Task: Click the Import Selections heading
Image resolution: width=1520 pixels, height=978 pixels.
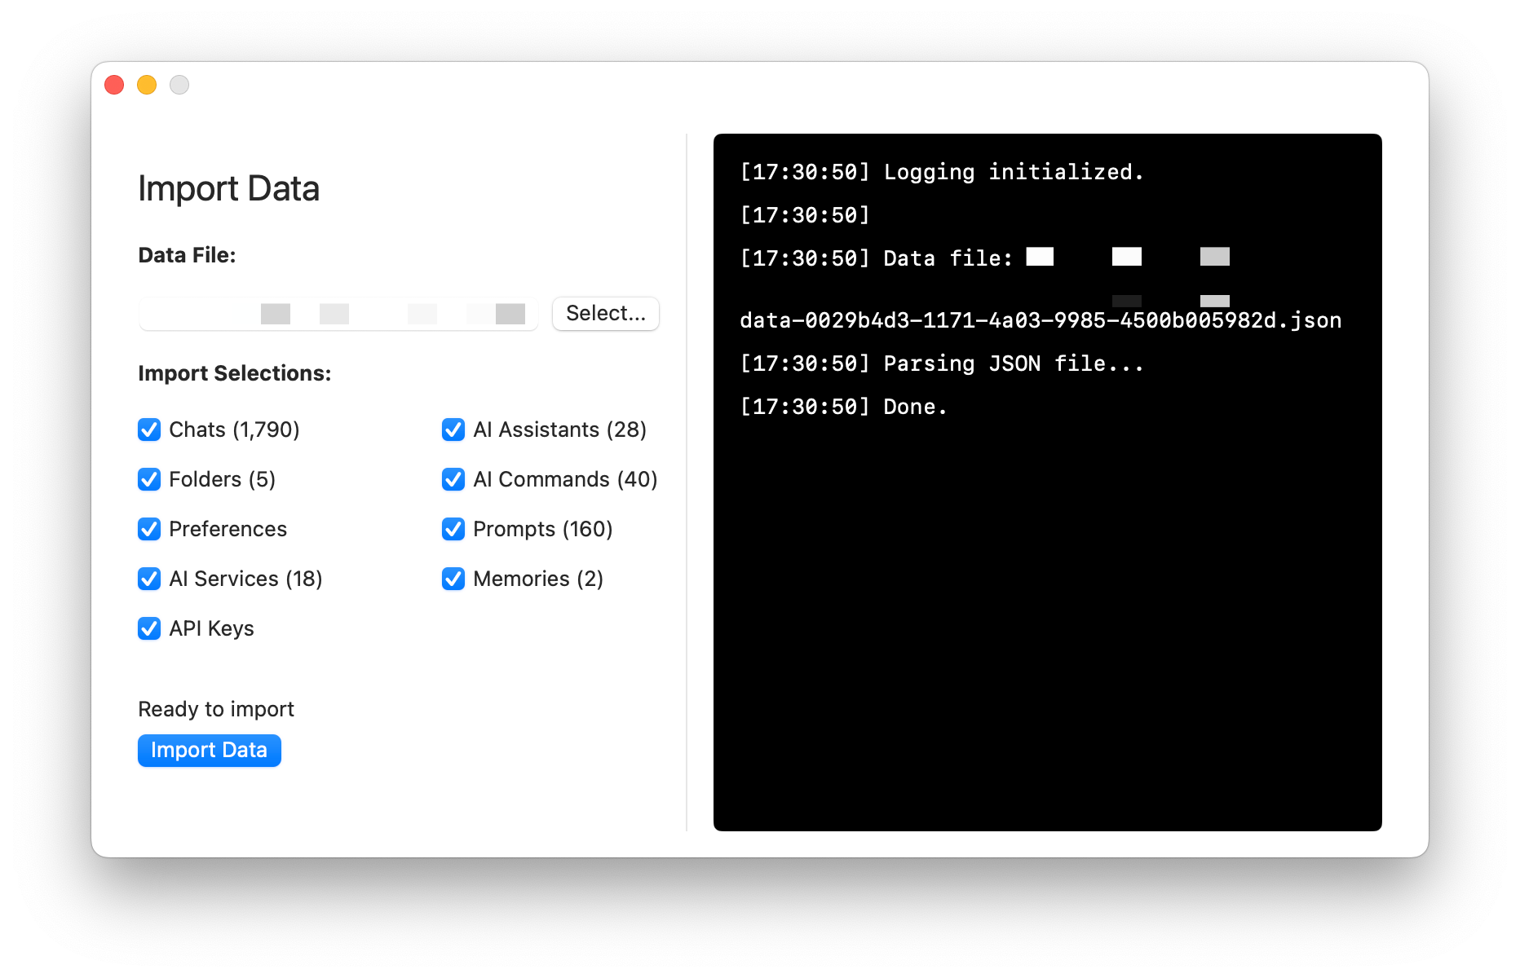Action: coord(235,372)
